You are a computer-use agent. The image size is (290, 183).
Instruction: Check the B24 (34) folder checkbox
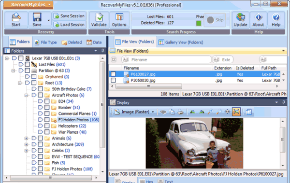tap(47, 101)
